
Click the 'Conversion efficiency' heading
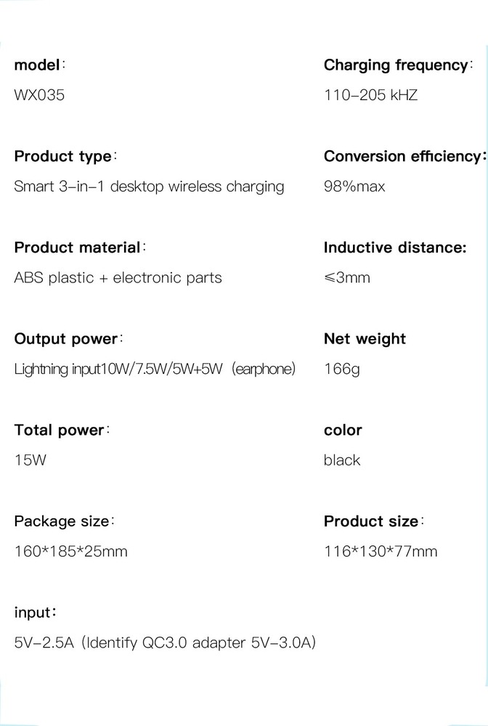(x=402, y=157)
